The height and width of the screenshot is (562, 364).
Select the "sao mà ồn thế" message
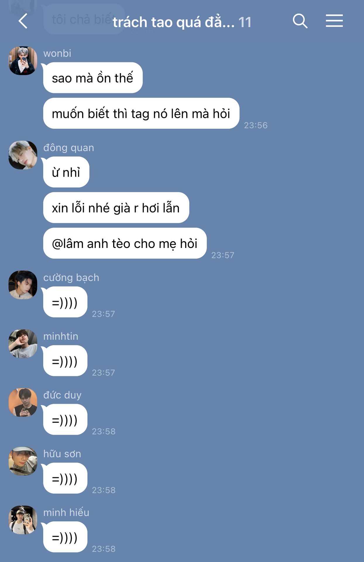point(93,78)
